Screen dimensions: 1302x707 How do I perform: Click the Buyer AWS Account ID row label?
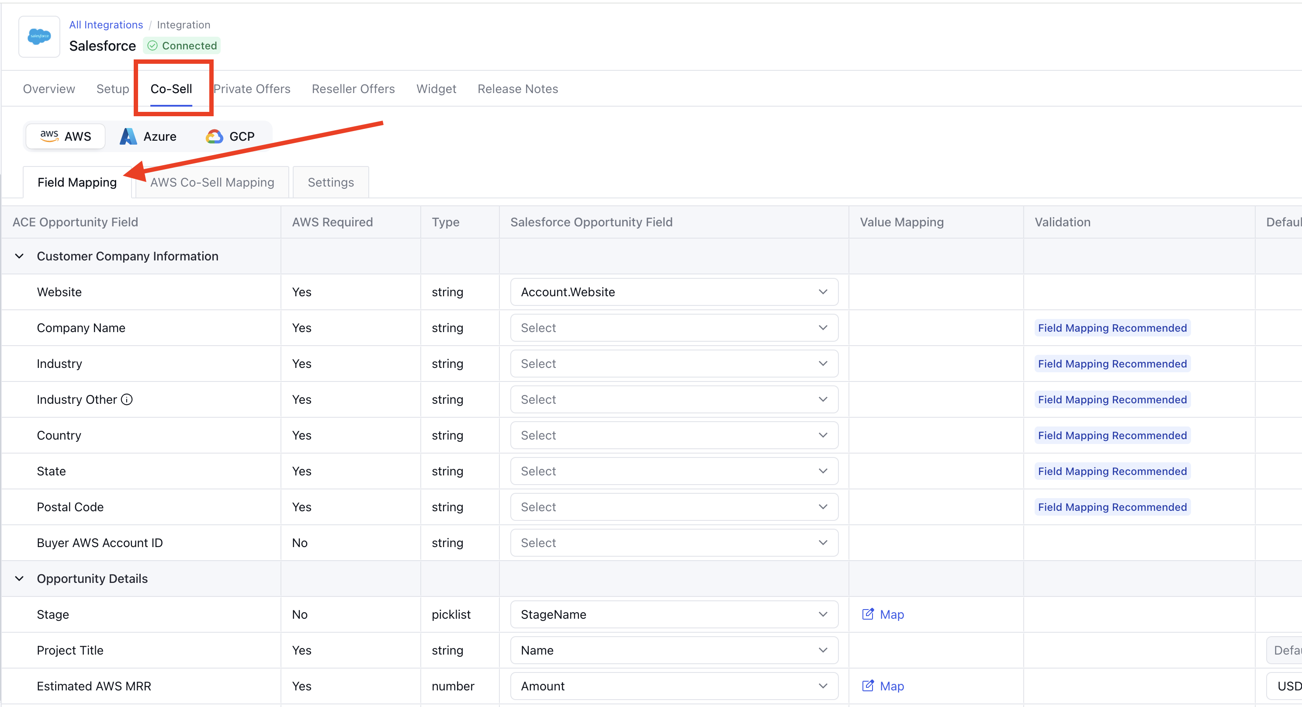[100, 543]
